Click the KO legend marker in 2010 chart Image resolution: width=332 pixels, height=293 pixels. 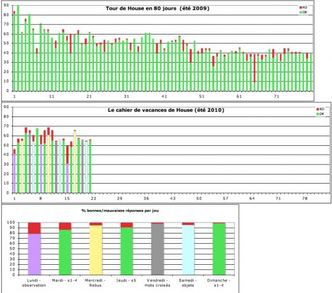318,109
